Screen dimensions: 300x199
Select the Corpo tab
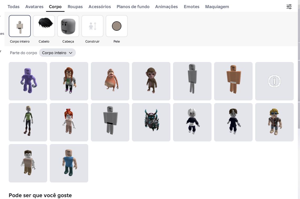coord(55,7)
